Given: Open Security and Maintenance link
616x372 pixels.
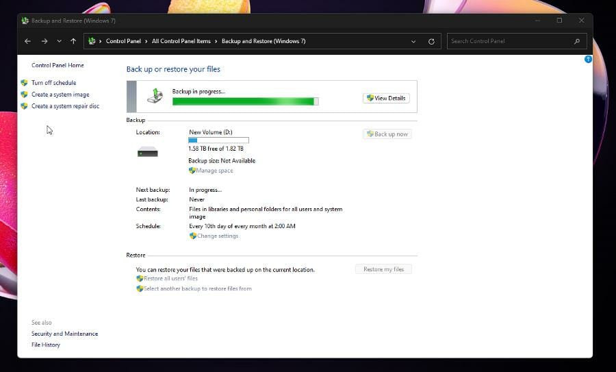Looking at the screenshot, I should [65, 334].
